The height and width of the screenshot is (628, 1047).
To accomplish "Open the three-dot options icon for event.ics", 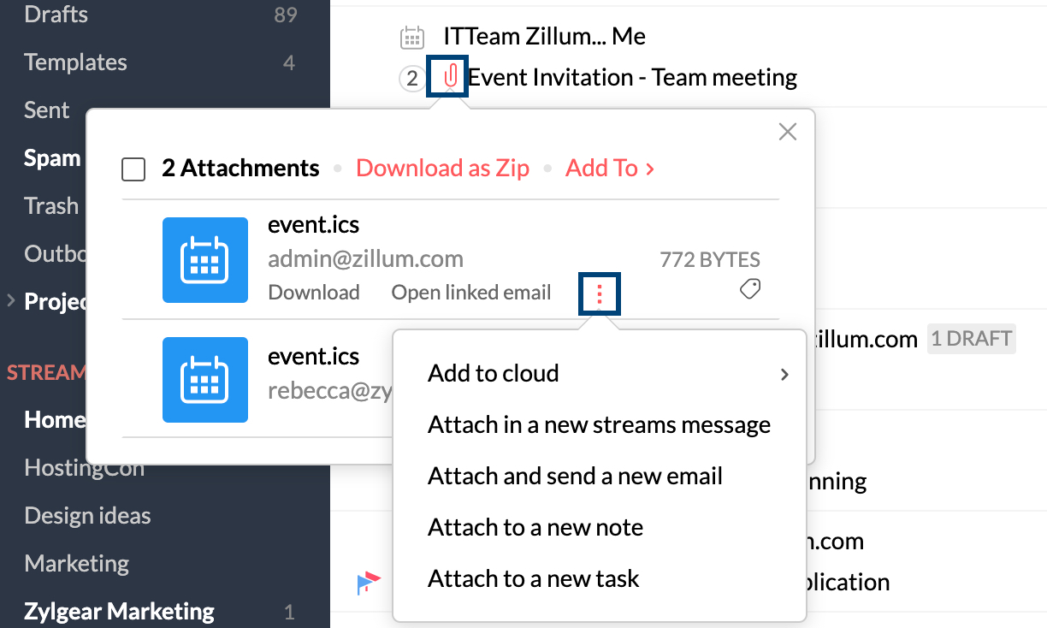I will [599, 293].
